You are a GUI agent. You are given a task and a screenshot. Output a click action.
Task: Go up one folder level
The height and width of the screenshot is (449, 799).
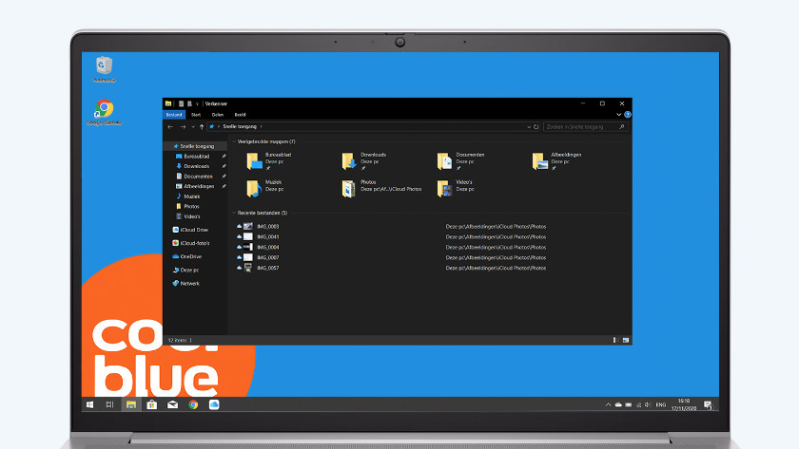[202, 126]
